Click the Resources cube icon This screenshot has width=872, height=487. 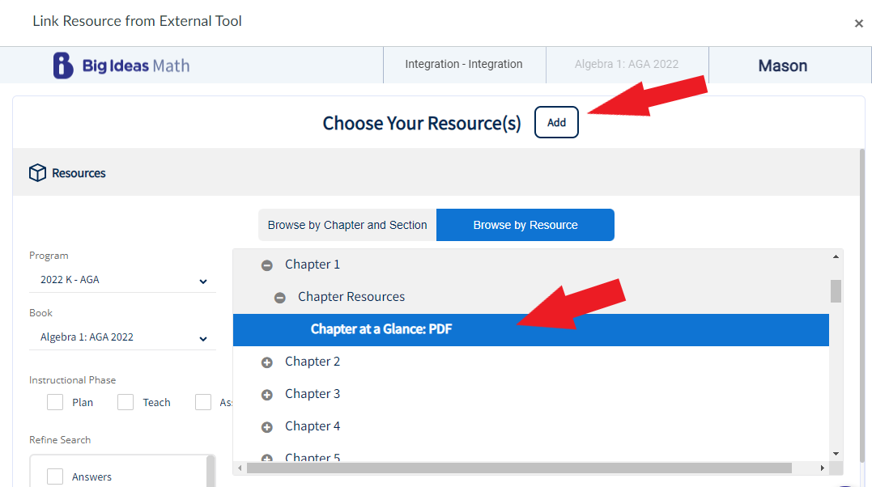(x=37, y=173)
